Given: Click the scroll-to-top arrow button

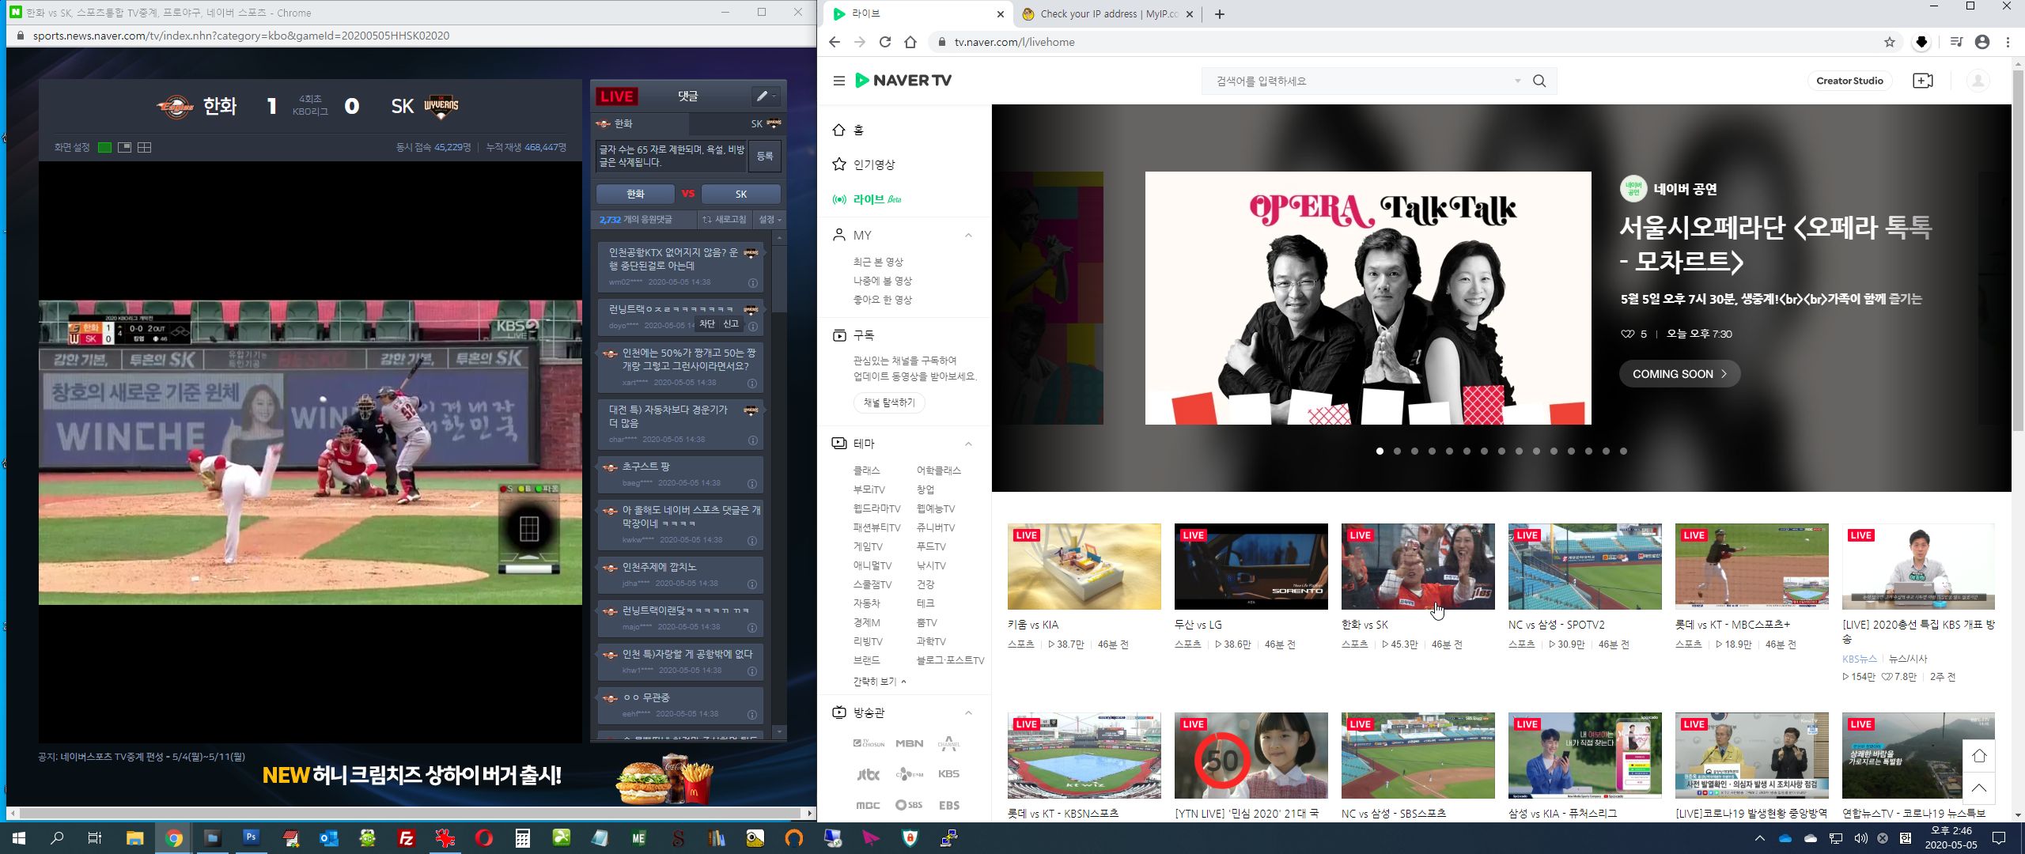Looking at the screenshot, I should coord(1978,788).
